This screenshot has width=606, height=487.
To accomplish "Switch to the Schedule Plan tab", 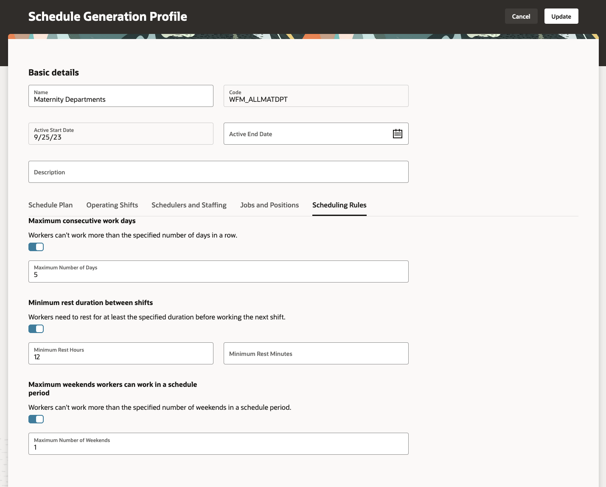I will coord(50,205).
